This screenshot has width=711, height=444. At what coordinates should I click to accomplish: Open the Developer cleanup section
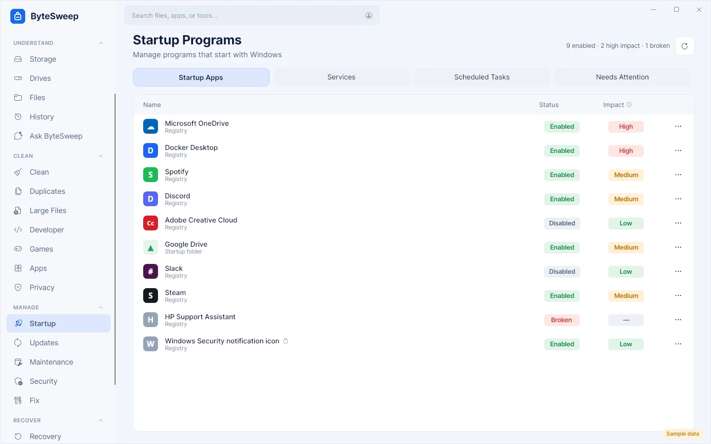point(58,230)
